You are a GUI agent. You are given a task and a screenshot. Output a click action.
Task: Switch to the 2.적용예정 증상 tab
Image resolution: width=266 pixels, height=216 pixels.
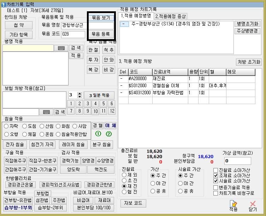coord(171,16)
